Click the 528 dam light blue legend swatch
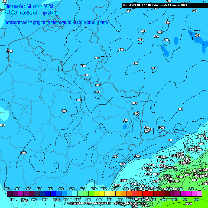Image resolution: width=208 pixels, height=208 pixels. [x=75, y=193]
